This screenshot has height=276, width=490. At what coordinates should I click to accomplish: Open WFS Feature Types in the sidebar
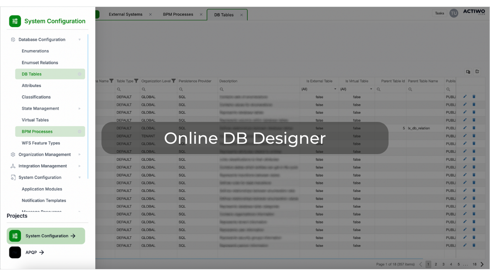click(x=41, y=143)
